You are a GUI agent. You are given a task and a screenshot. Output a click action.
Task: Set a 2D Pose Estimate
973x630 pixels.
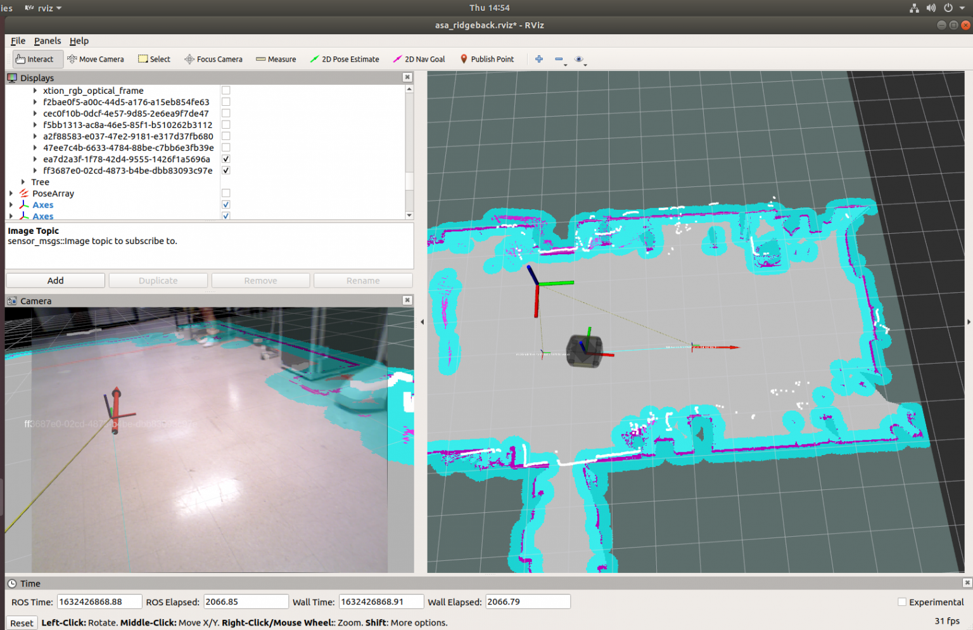345,59
